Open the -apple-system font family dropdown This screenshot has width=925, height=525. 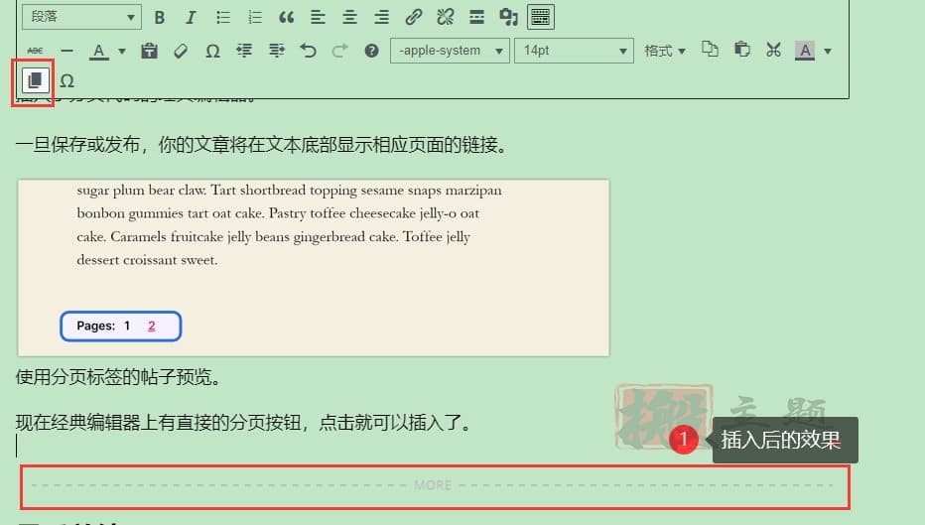click(450, 51)
